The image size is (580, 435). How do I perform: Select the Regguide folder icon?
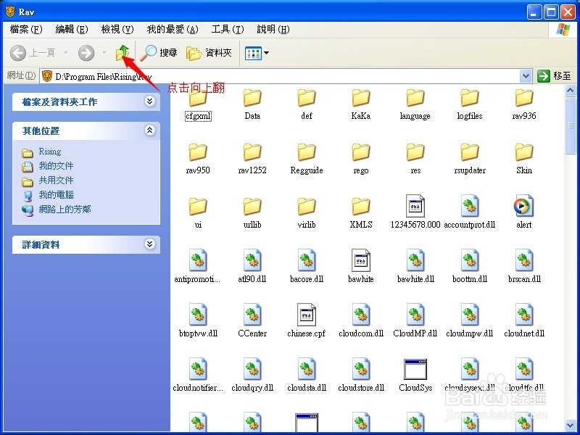click(x=307, y=152)
